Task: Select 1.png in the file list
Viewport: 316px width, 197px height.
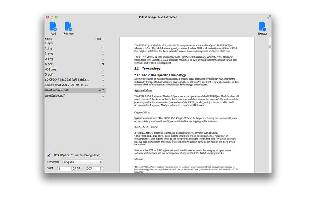Action: pos(75,54)
